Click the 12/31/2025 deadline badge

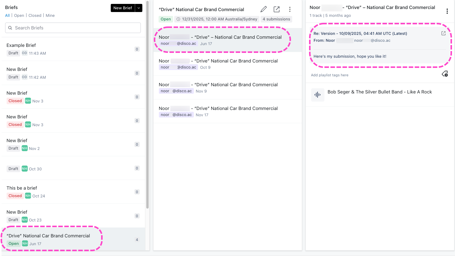pos(217,19)
